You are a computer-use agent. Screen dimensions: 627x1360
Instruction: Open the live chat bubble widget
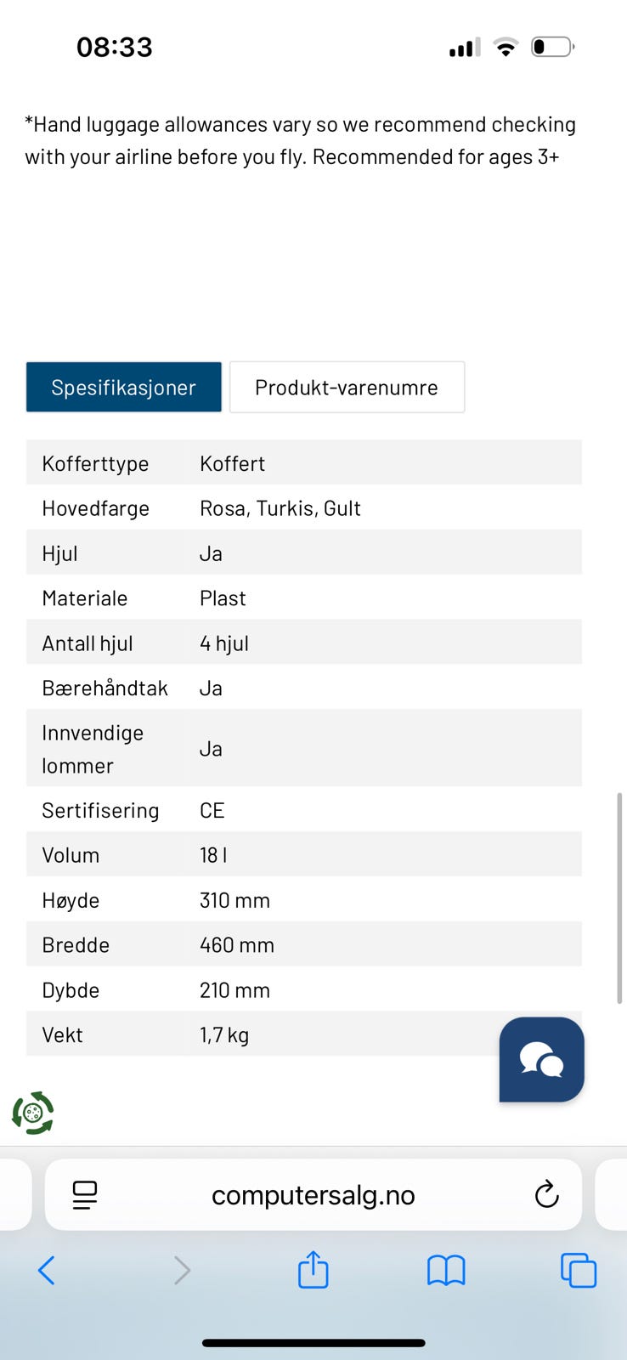(x=541, y=1059)
